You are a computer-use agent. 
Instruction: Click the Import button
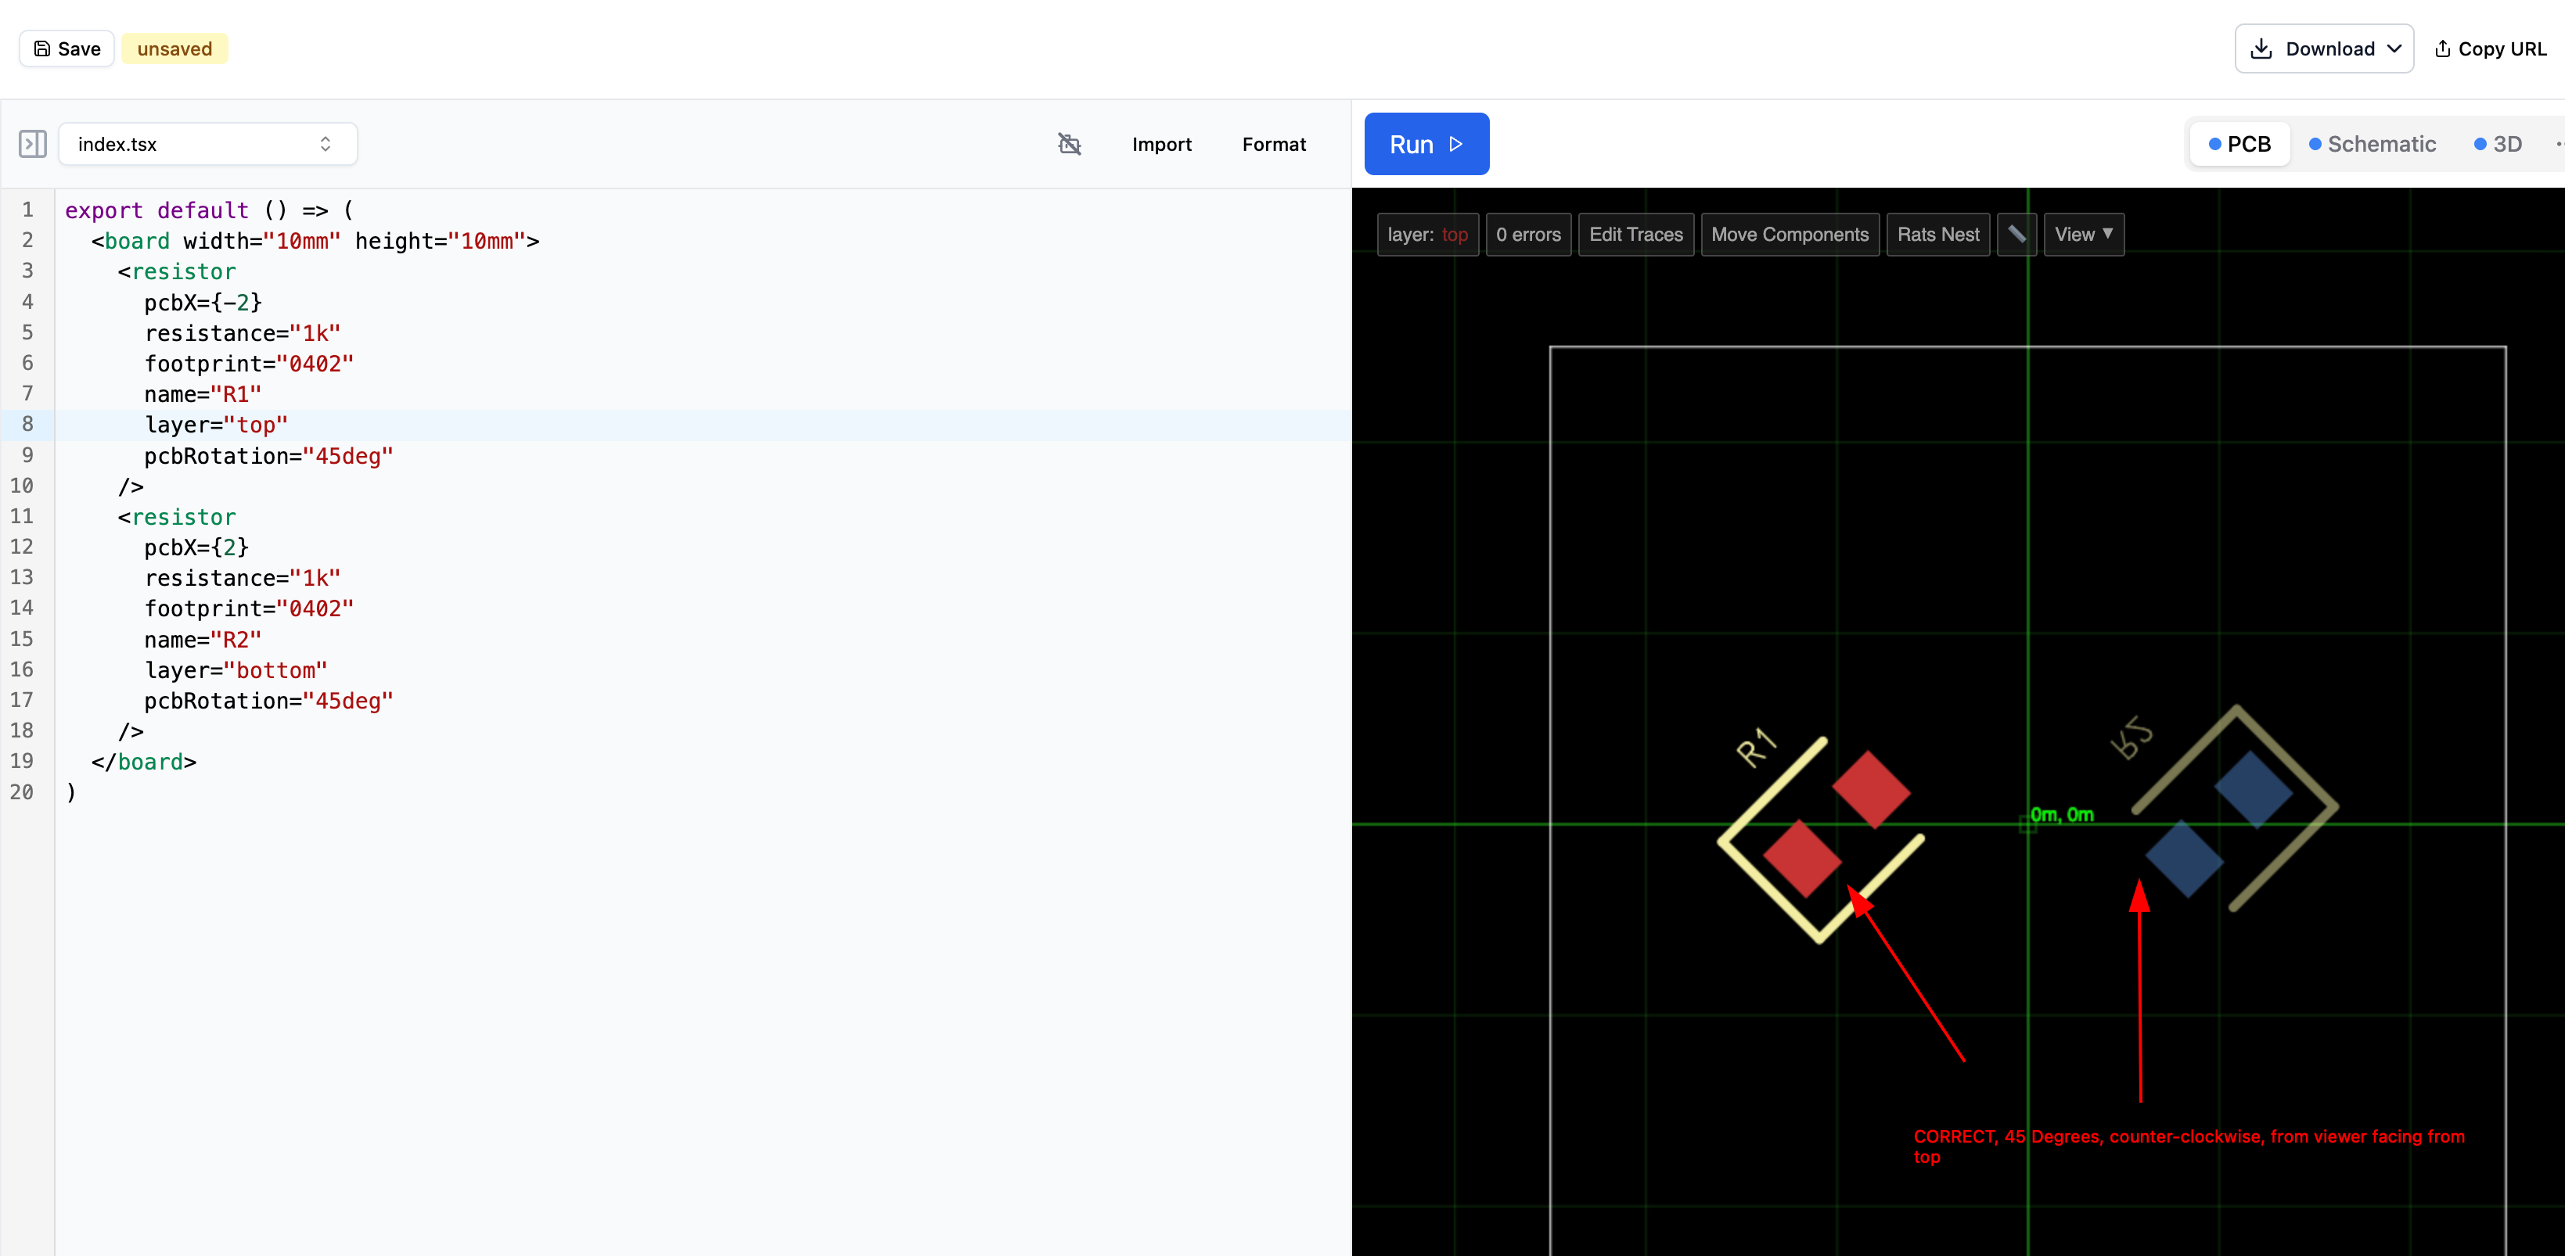click(1161, 145)
